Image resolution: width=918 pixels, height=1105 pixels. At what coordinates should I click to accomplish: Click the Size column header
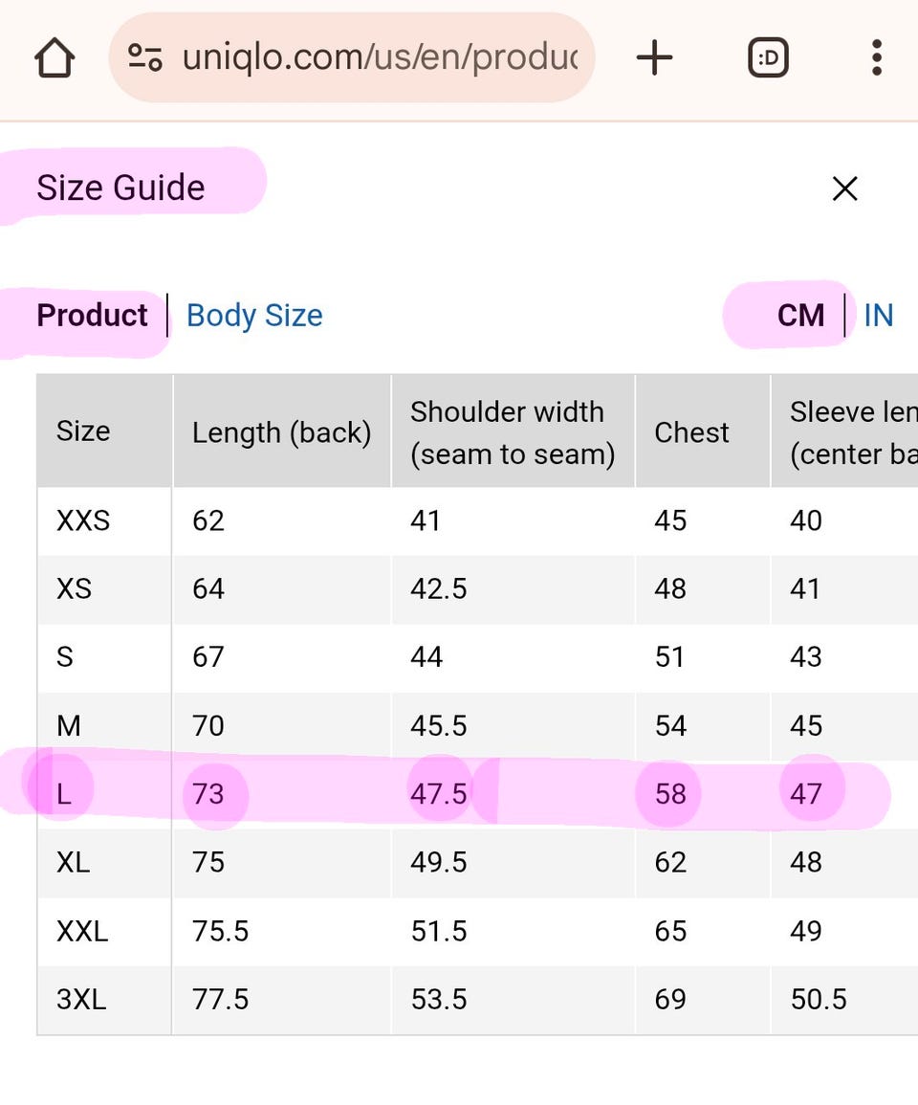83,431
